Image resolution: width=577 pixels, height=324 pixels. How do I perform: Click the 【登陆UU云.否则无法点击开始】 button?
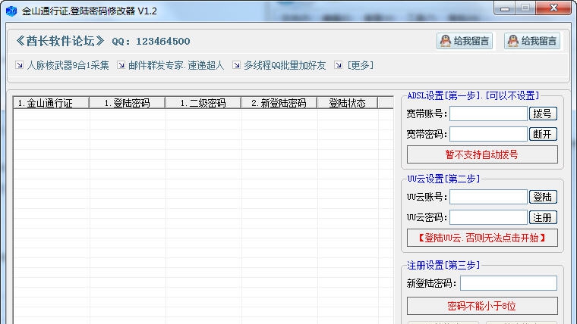pyautogui.click(x=482, y=238)
